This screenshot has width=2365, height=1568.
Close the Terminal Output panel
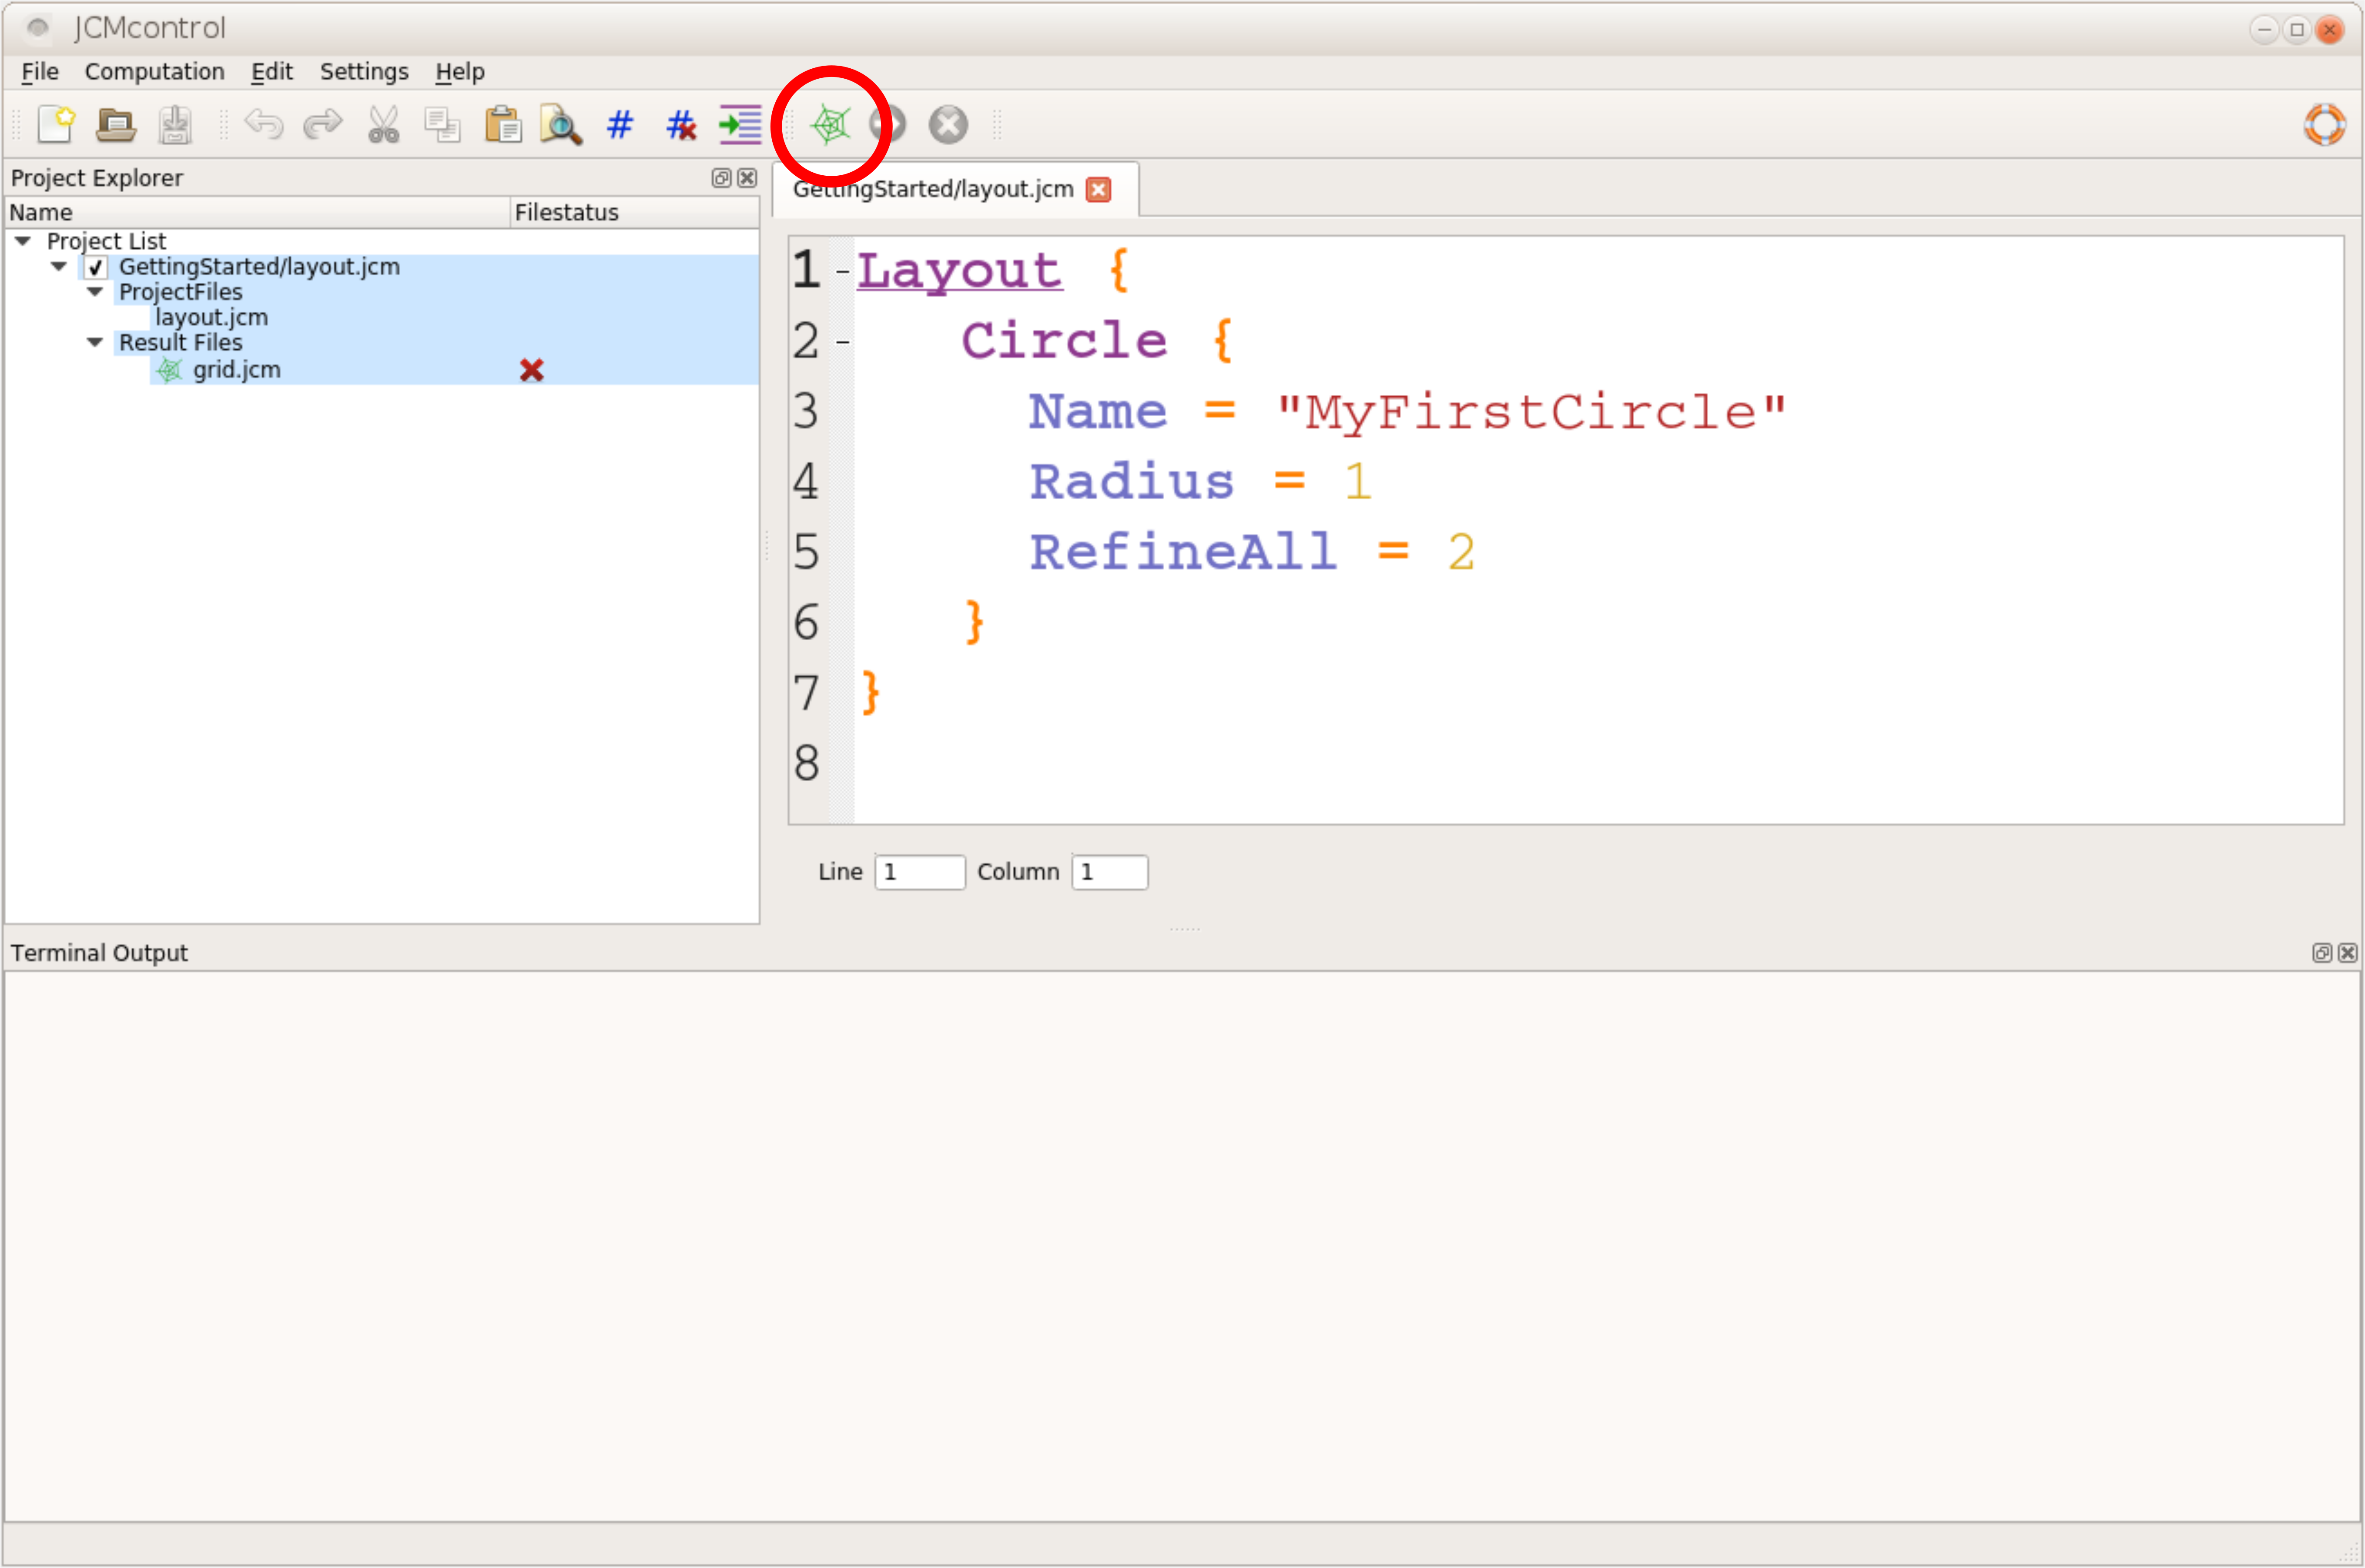pos(2348,953)
